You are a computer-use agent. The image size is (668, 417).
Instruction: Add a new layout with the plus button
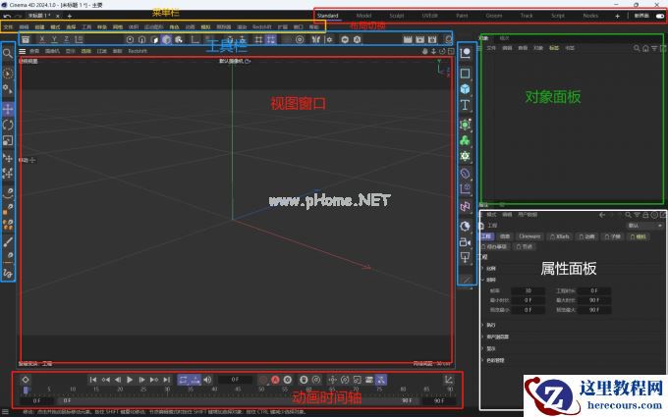click(617, 16)
